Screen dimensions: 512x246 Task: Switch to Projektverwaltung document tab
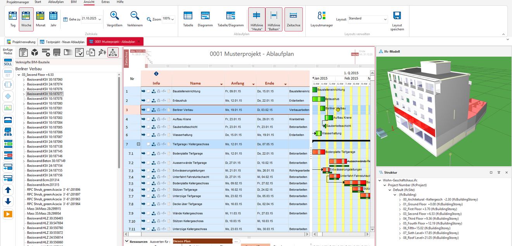click(x=21, y=41)
